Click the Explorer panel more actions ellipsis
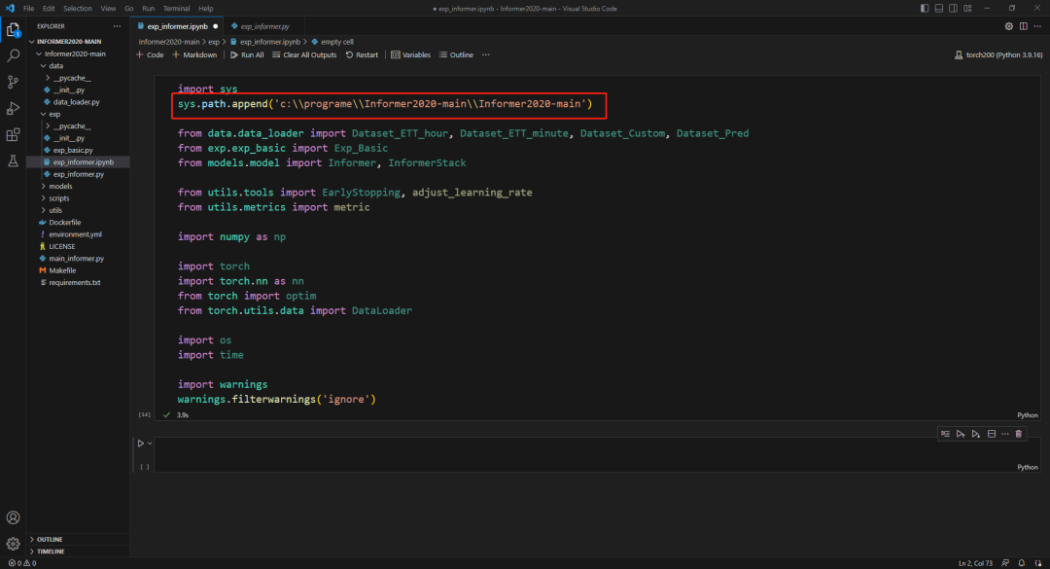Viewport: 1050px width, 569px height. coord(118,26)
